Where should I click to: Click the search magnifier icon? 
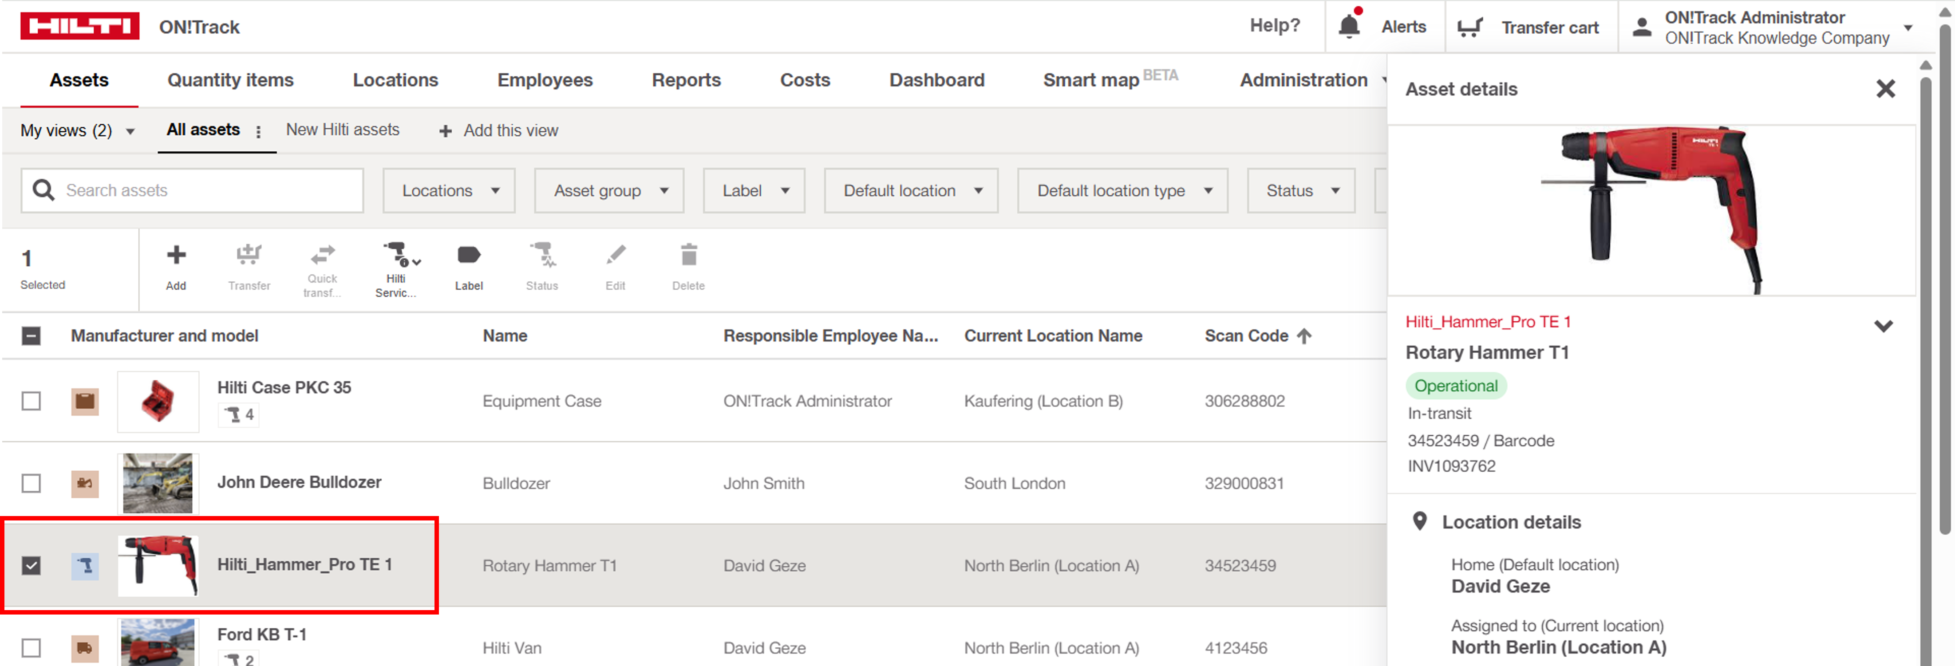pyautogui.click(x=44, y=189)
